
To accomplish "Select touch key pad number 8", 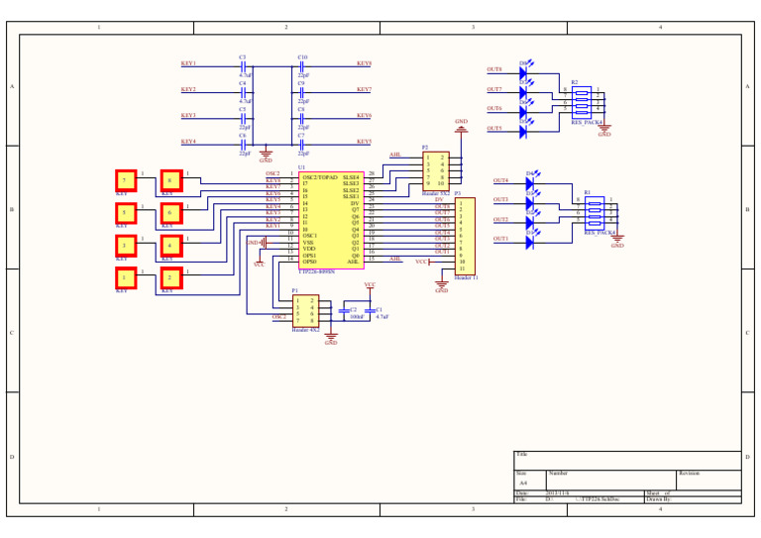I will click(x=171, y=181).
